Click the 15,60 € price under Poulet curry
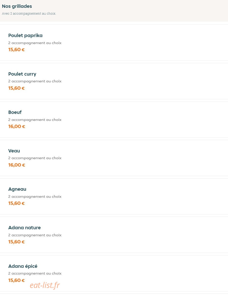The width and height of the screenshot is (228, 295). pyautogui.click(x=16, y=88)
